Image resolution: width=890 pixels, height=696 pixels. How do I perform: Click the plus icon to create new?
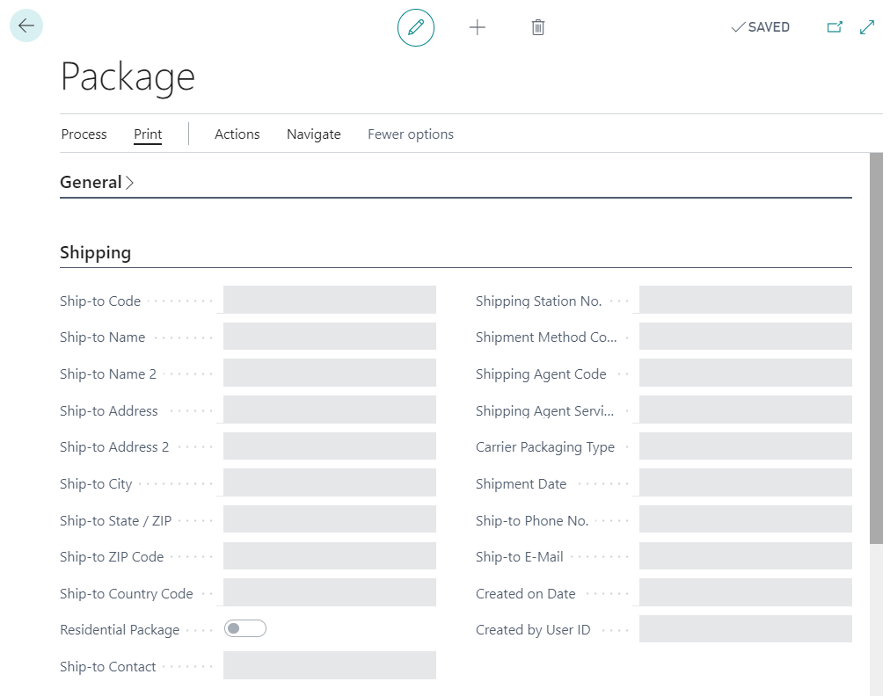[x=478, y=27]
